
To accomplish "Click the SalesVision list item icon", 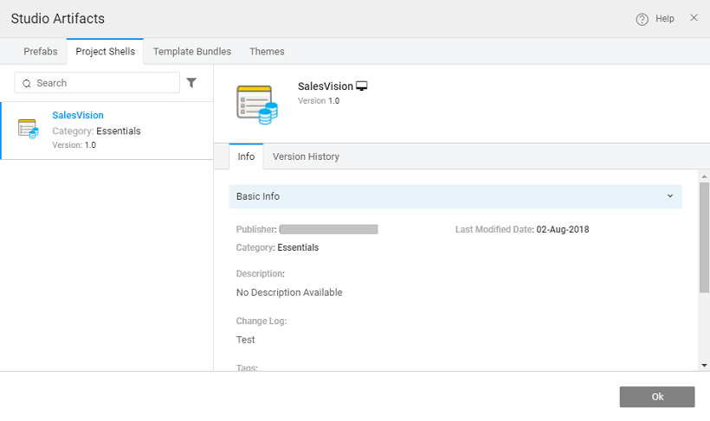I will click(x=28, y=129).
